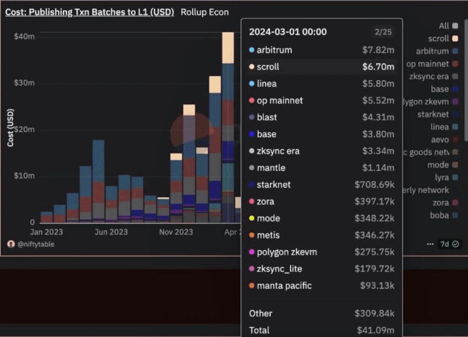Click the linea legend color square
The height and width of the screenshot is (337, 468).
455,127
